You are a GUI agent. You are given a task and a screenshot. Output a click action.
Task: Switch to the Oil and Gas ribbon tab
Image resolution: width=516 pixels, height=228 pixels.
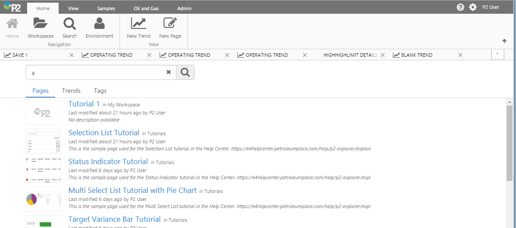point(146,8)
